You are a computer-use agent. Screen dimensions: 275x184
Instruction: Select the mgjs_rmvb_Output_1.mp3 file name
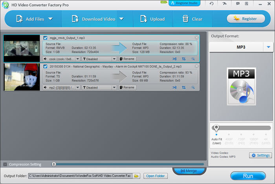point(67,38)
